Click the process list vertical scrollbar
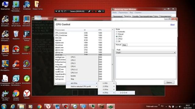Image resolution: width=195 pixels, height=109 pixels. point(112,64)
